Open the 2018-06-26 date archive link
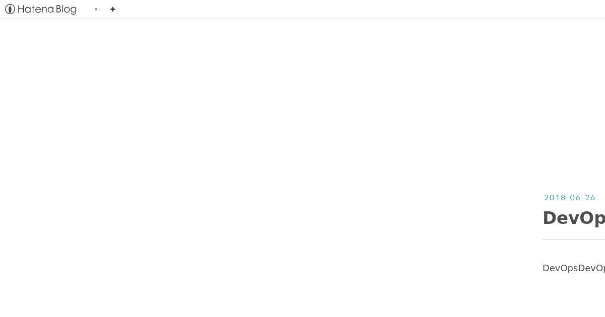Screen dimensions: 605x317 coord(570,198)
